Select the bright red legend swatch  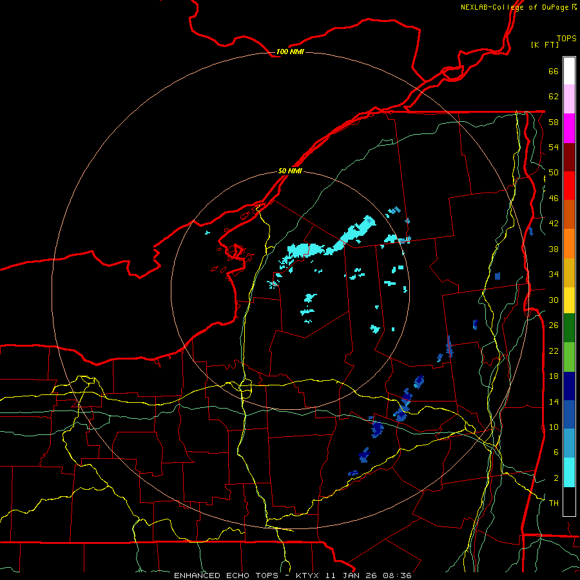click(x=569, y=186)
